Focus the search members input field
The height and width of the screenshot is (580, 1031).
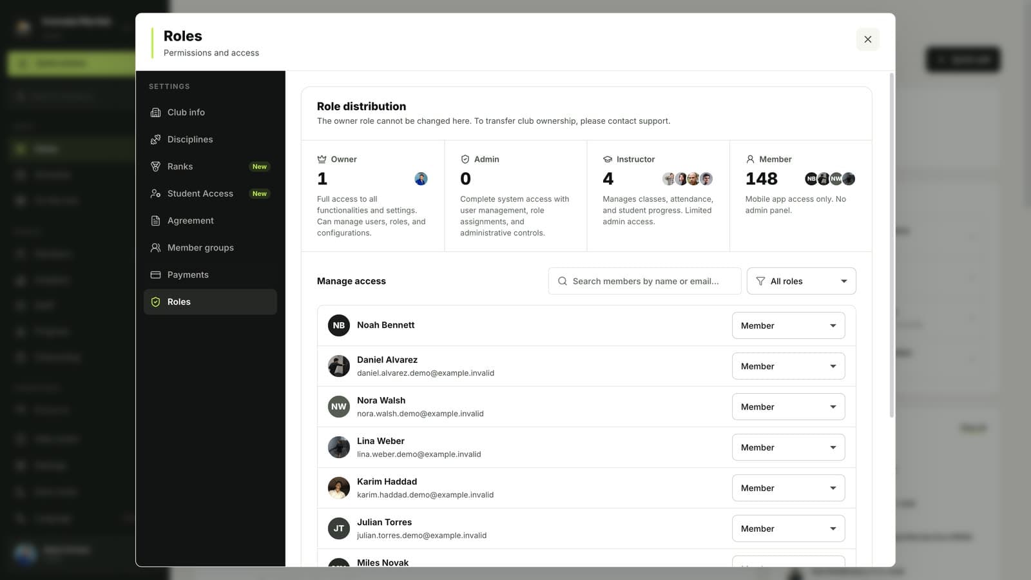pyautogui.click(x=644, y=281)
